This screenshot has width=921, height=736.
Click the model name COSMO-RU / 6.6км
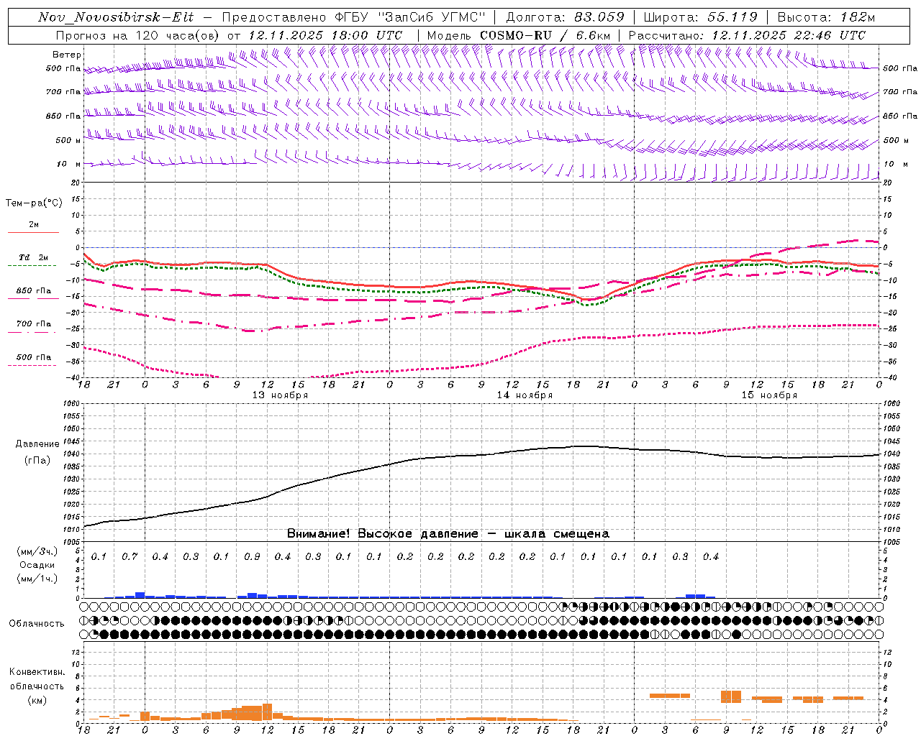pos(545,35)
